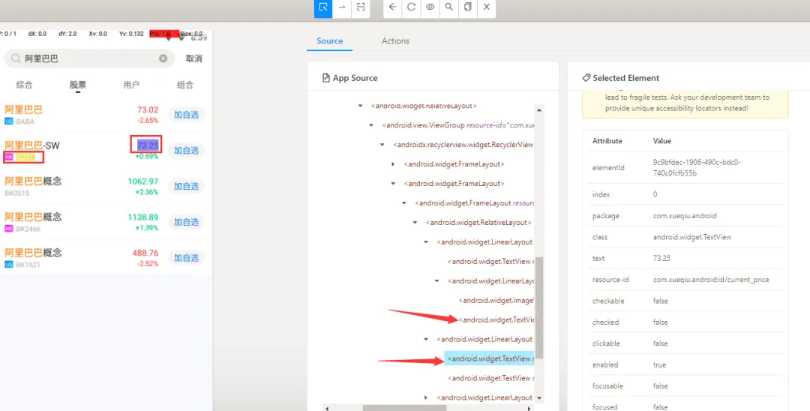810x411 pixels.
Task: Click the App Source vertical scrollbar thumb
Action: pos(539,307)
